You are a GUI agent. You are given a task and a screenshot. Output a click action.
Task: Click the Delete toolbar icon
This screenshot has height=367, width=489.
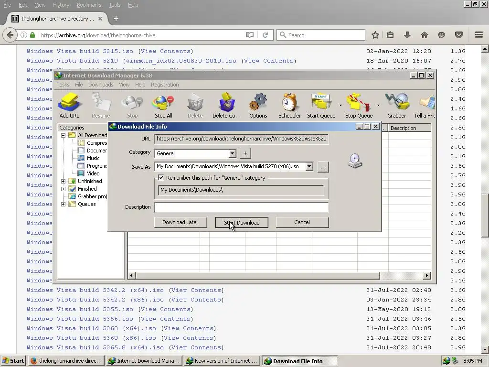point(195,105)
